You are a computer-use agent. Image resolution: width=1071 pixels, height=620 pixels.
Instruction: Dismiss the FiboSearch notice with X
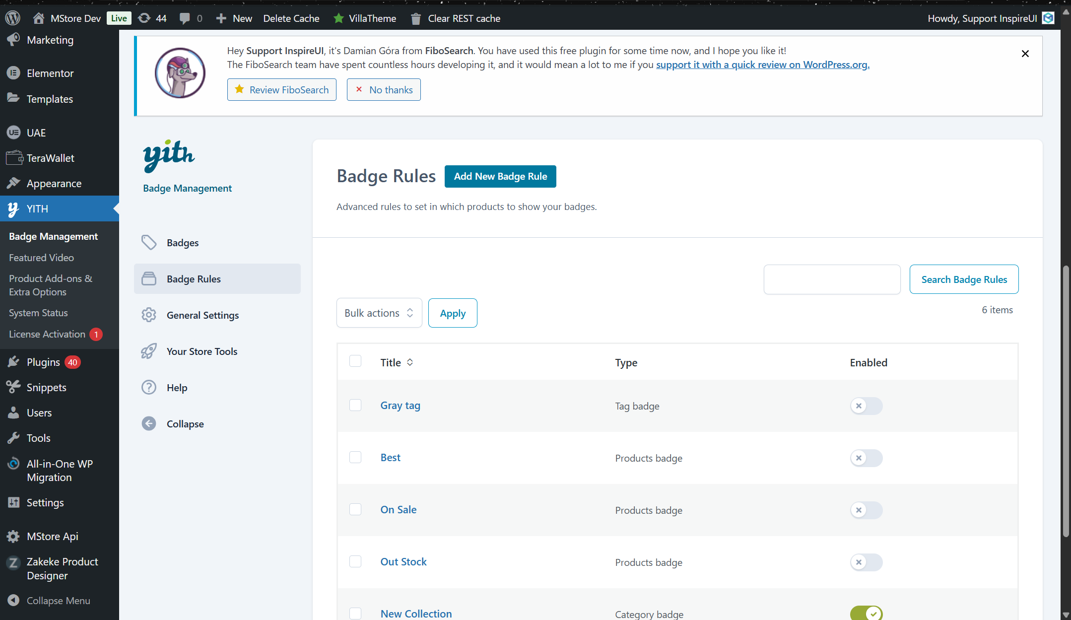(1025, 54)
